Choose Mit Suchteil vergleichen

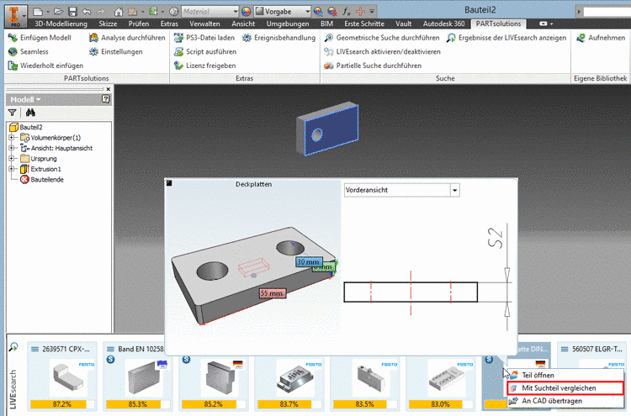pyautogui.click(x=565, y=388)
